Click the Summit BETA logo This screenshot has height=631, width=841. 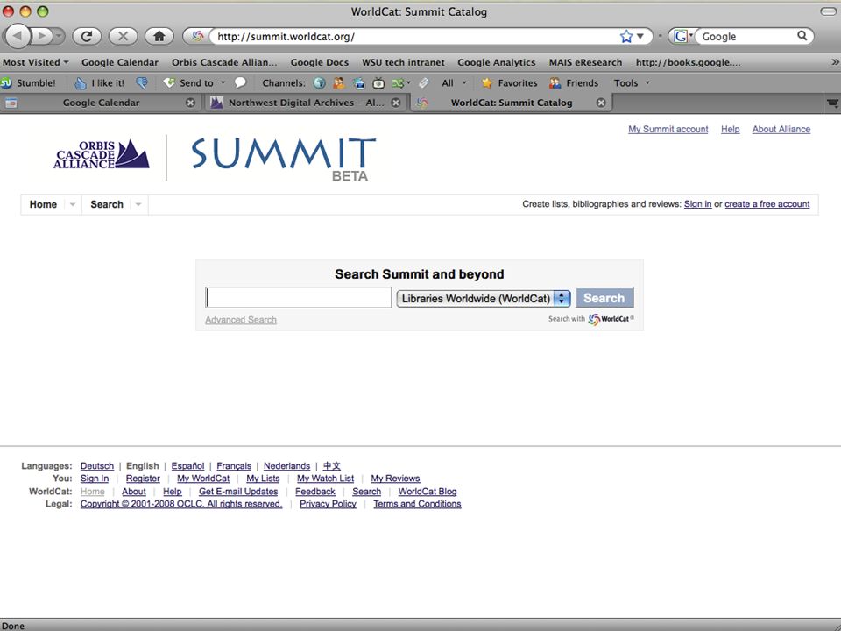click(x=284, y=160)
